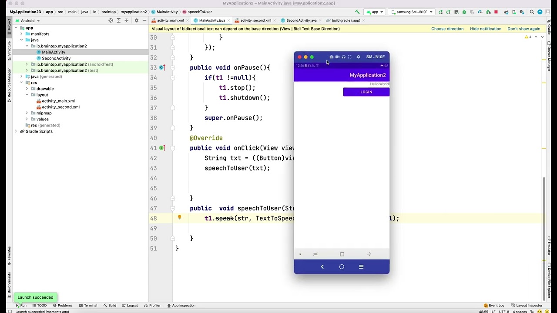
Task: Open settings gear in device mirror window
Action: [x=358, y=57]
